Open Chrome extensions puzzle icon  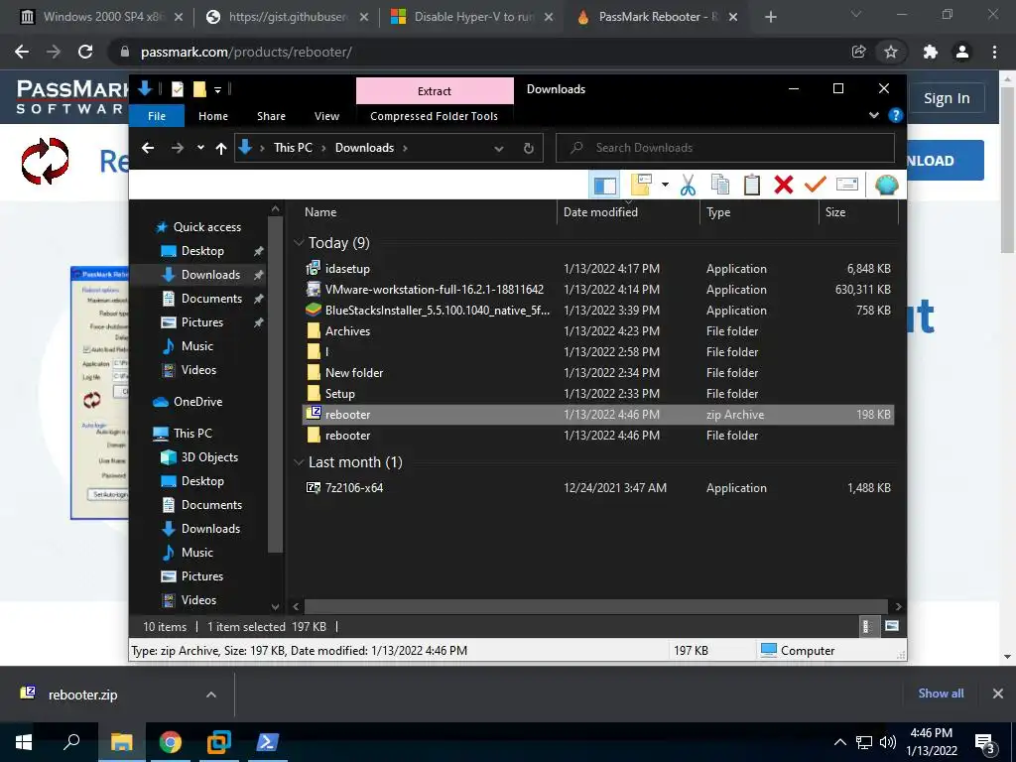[931, 52]
